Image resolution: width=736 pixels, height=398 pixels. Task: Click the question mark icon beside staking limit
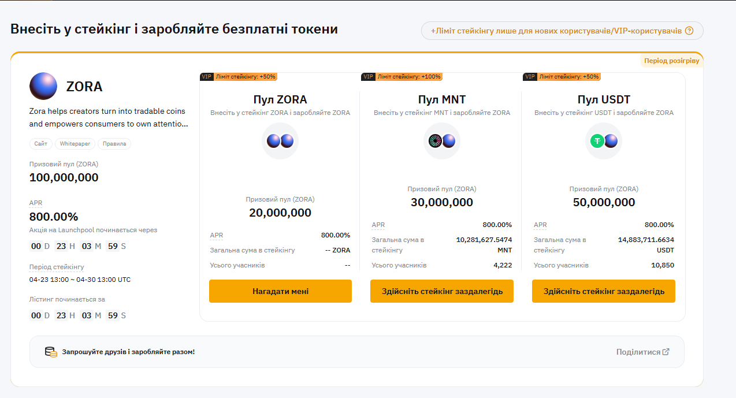click(689, 31)
